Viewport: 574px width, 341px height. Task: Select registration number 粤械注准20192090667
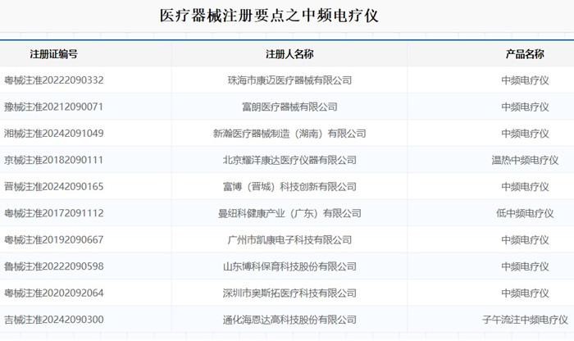click(x=54, y=239)
